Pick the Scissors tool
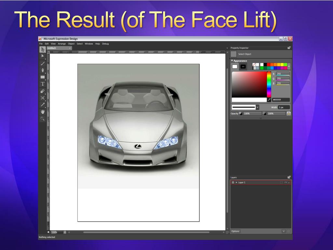This screenshot has width=333, height=250. [x=43, y=98]
